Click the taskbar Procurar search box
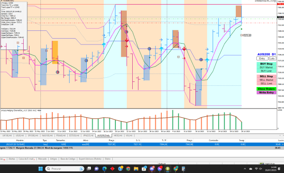The width and height of the screenshot is (284, 173). [65, 168]
